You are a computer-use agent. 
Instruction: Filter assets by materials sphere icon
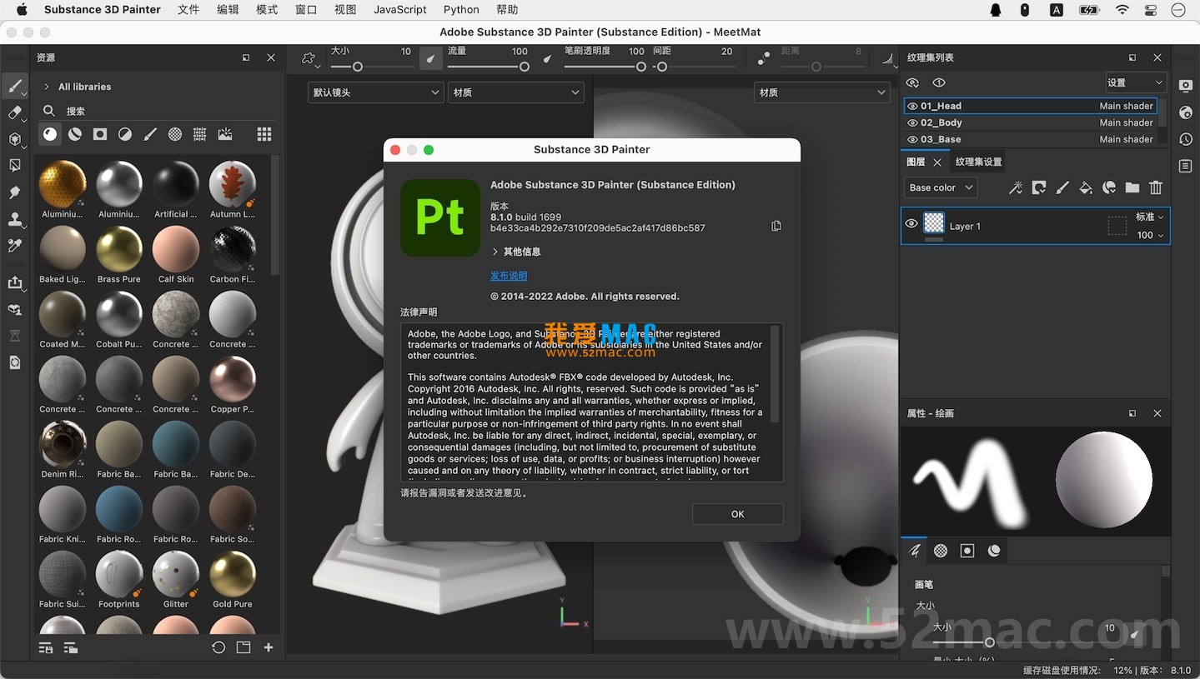coord(50,134)
